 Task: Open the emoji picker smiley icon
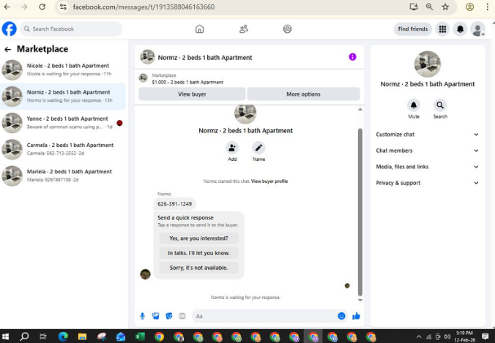(341, 316)
